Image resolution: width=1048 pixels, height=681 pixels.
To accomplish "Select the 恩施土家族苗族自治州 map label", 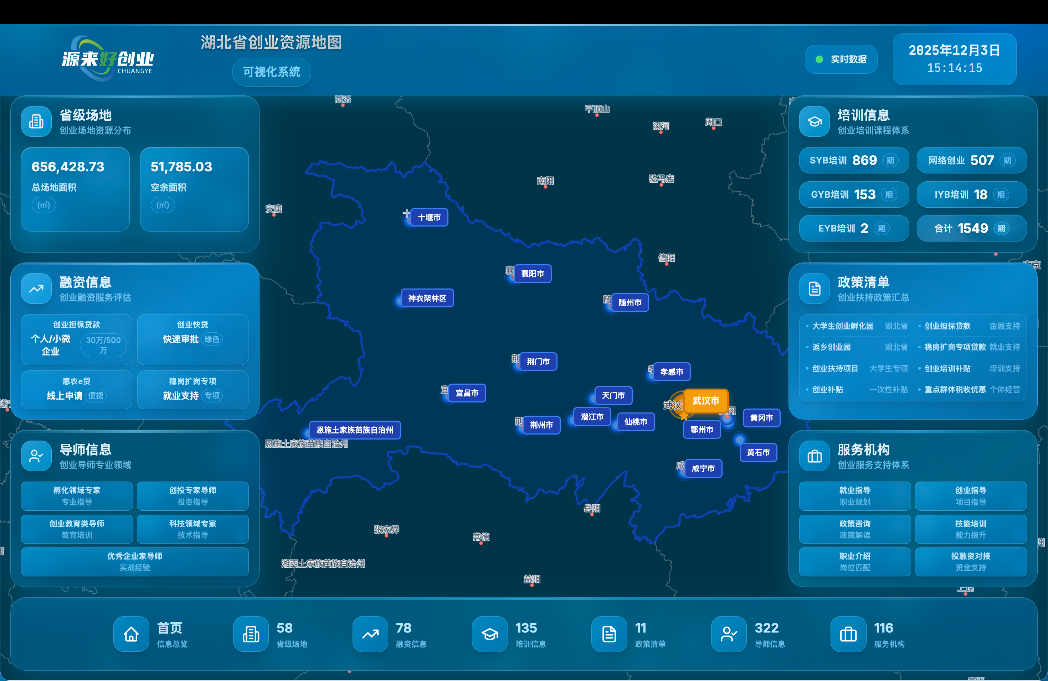I will [354, 430].
